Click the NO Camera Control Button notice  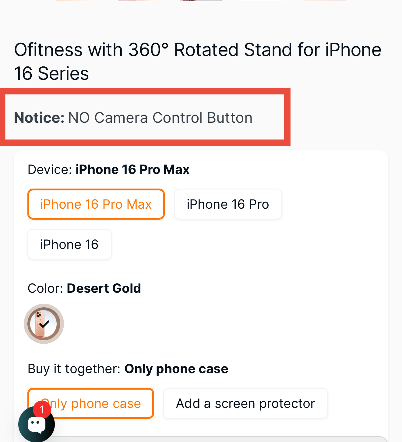point(160,118)
